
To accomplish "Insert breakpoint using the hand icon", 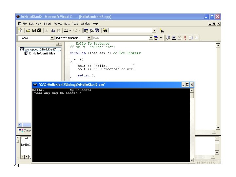I will pyautogui.click(x=196, y=38).
